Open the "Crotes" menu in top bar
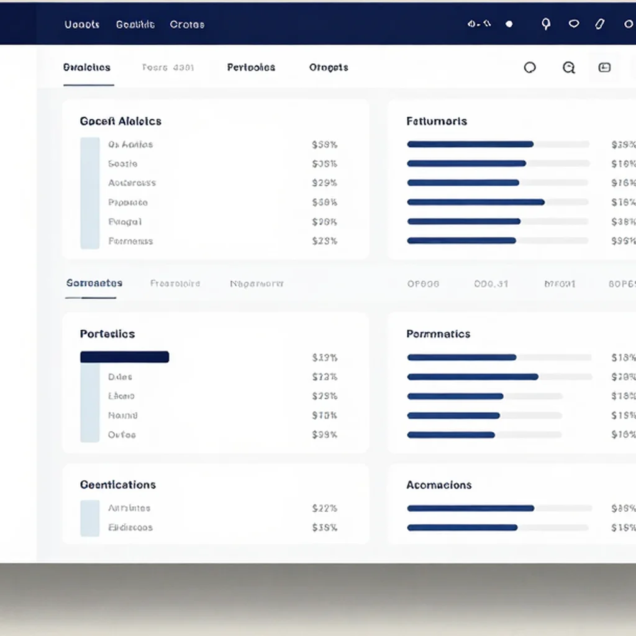 187,25
